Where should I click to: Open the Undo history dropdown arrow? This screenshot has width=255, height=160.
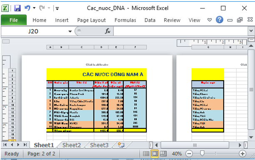click(x=34, y=8)
